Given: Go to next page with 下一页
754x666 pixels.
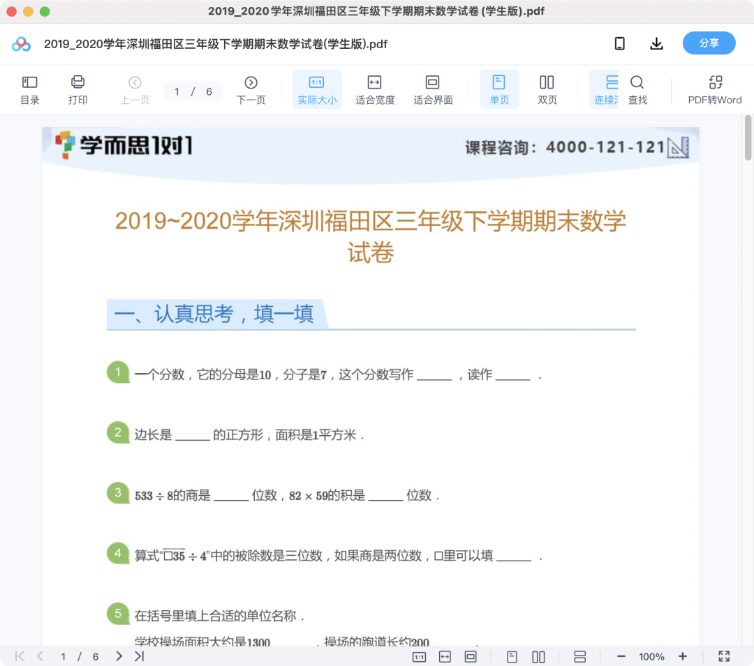Looking at the screenshot, I should pos(251,90).
